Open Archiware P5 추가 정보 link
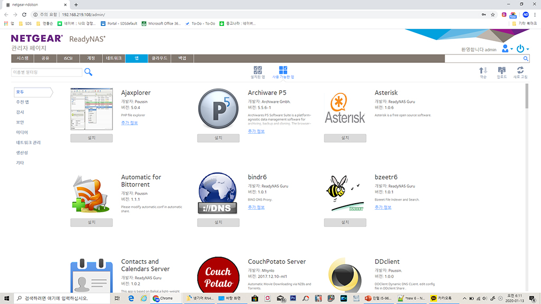 (x=256, y=131)
